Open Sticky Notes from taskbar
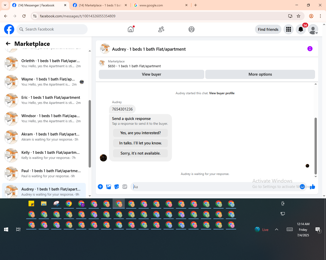Screen dimensions: 326x260 31,204
